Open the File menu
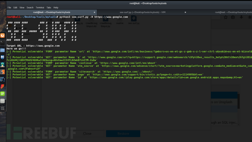Screen dimensions: 252x142 (9, 8)
